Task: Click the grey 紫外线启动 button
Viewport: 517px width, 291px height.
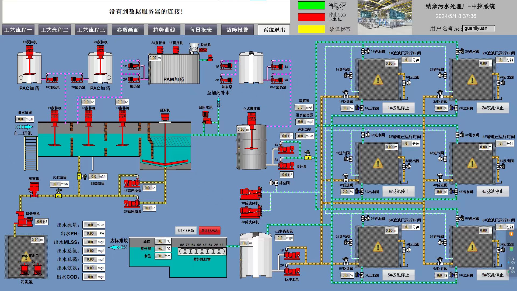Action: (x=186, y=231)
